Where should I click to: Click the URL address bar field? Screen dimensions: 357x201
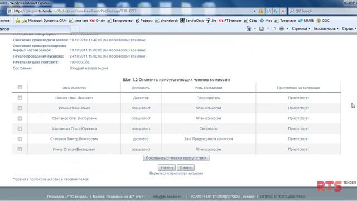pos(130,11)
